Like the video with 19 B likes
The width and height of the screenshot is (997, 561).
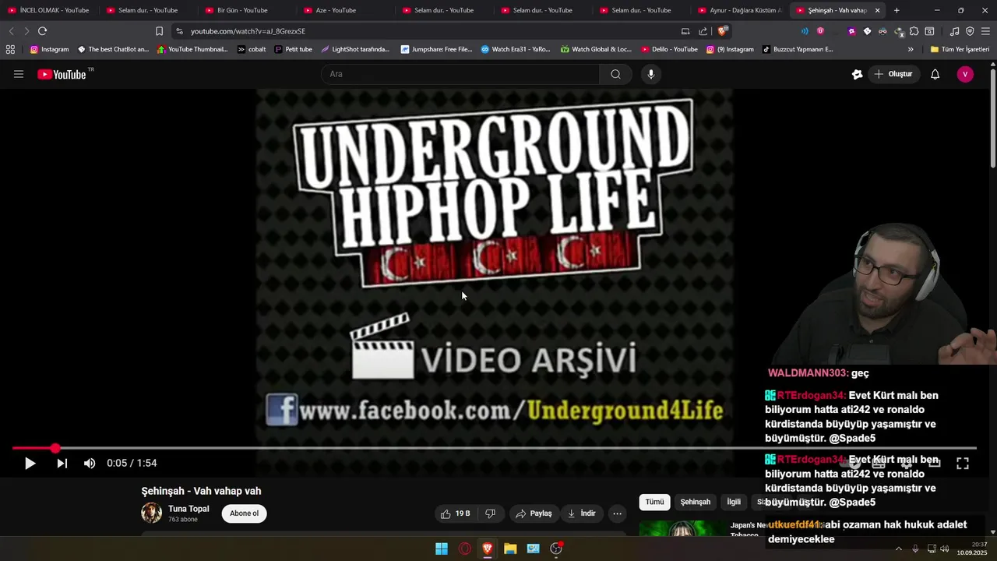click(x=456, y=513)
